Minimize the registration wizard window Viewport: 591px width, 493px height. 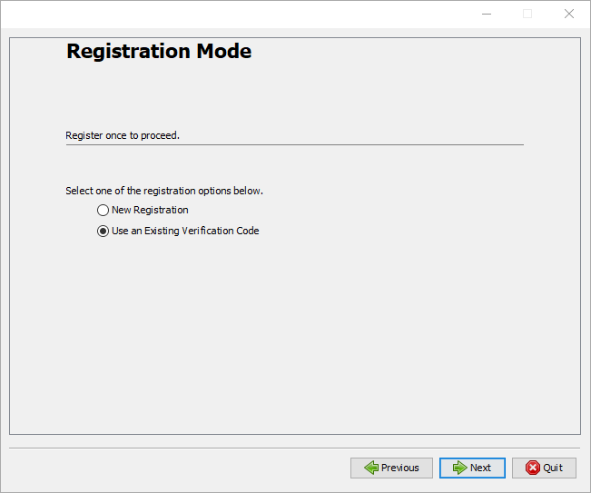coord(486,14)
